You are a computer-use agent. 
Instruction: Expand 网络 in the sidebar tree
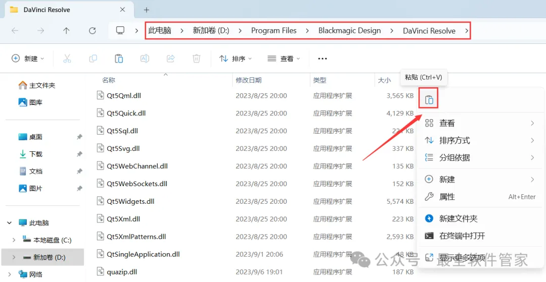(x=9, y=275)
